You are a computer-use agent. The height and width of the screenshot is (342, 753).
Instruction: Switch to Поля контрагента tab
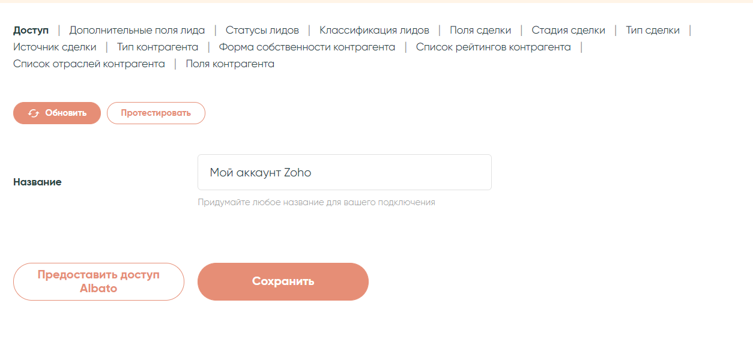[x=230, y=64]
